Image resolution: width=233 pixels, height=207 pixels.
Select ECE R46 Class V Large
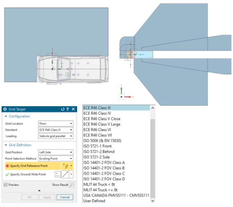click(x=117, y=124)
